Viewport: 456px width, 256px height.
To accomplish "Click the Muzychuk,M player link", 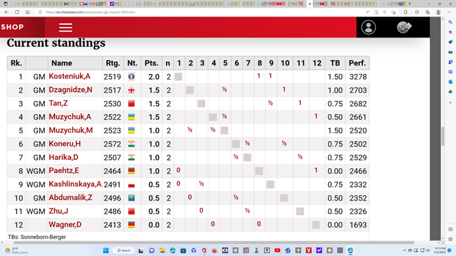I will (71, 131).
